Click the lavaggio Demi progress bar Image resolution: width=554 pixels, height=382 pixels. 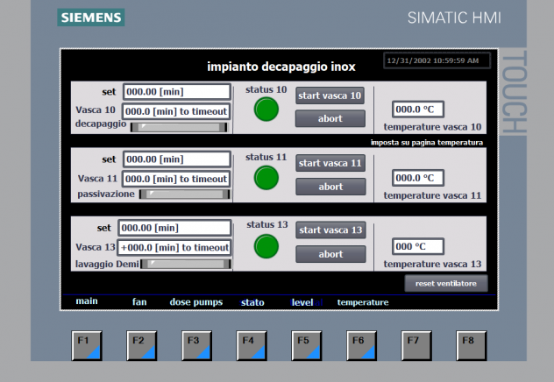186,264
